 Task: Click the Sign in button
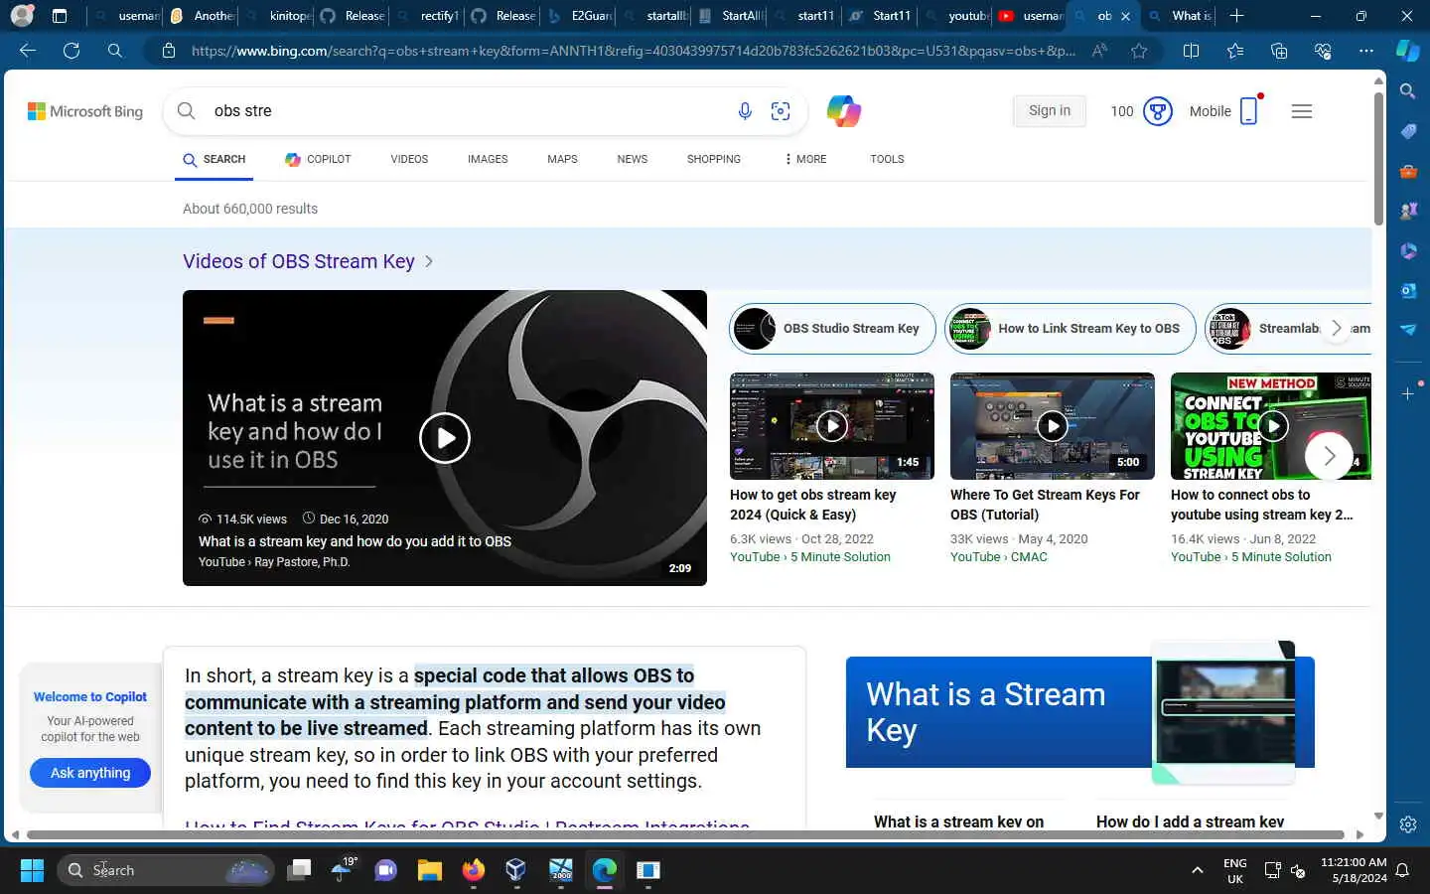pyautogui.click(x=1050, y=111)
